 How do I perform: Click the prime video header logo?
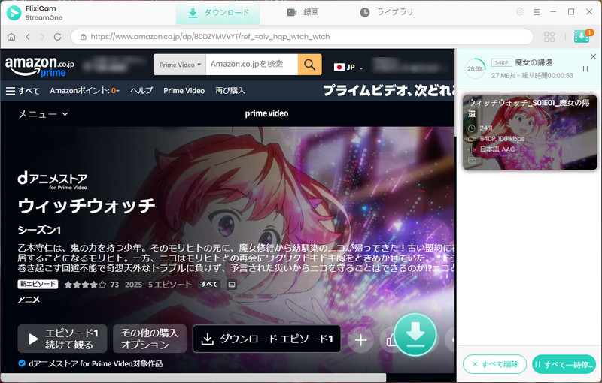point(266,113)
